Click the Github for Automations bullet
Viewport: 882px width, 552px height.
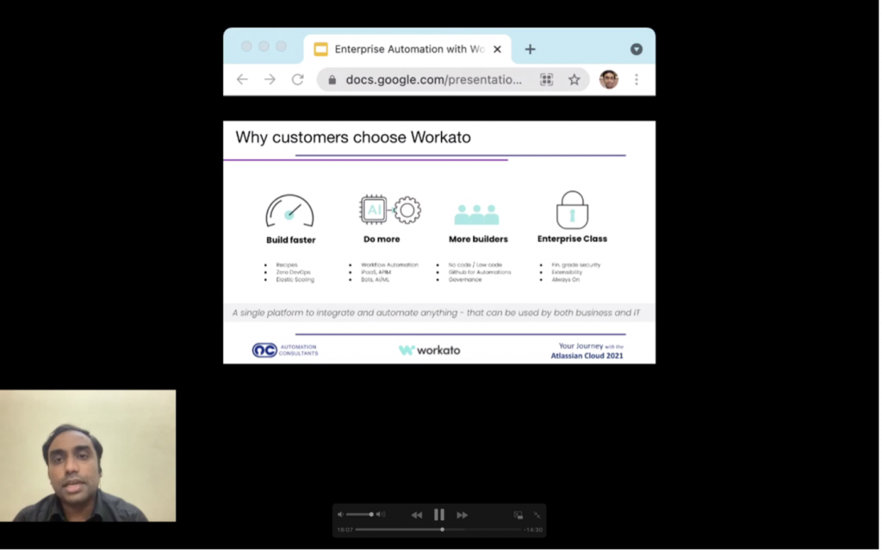tap(479, 272)
